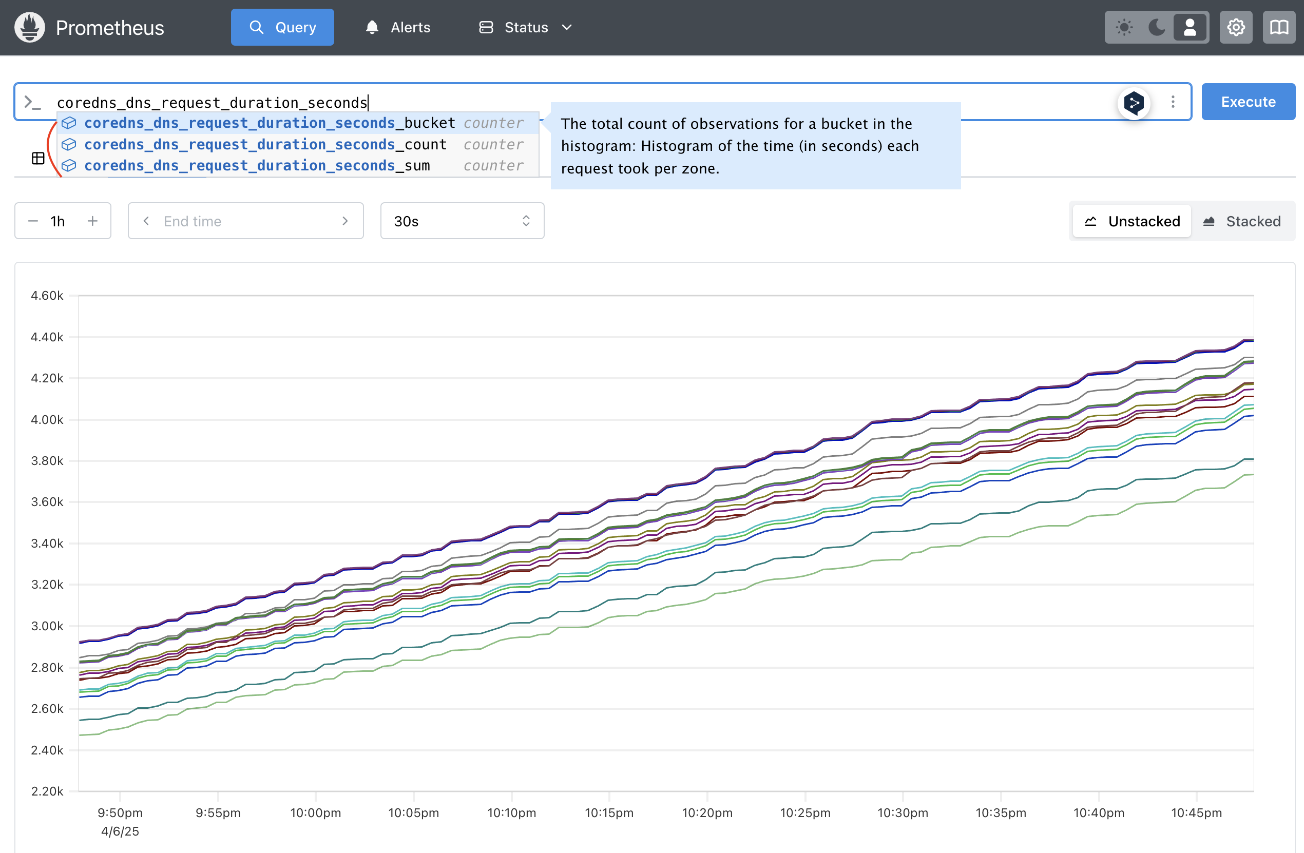1304x853 pixels.
Task: Increase range with plus icon
Action: [x=92, y=221]
